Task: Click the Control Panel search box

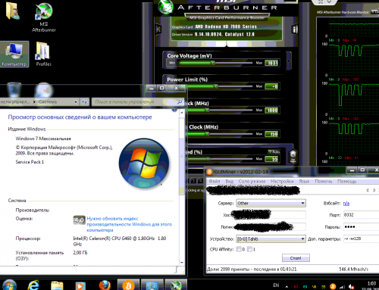Action: (x=137, y=101)
